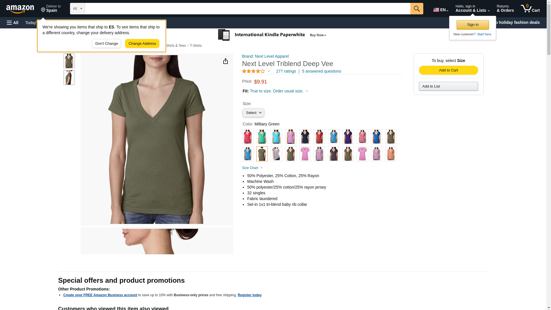The width and height of the screenshot is (551, 310).
Task: Expand the Size Select dropdown
Action: (x=253, y=113)
